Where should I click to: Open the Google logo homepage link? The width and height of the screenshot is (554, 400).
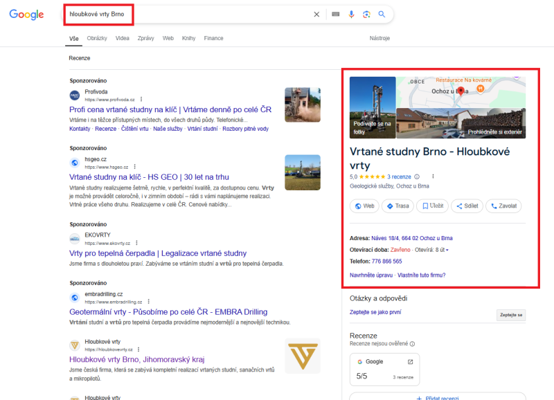click(x=26, y=15)
